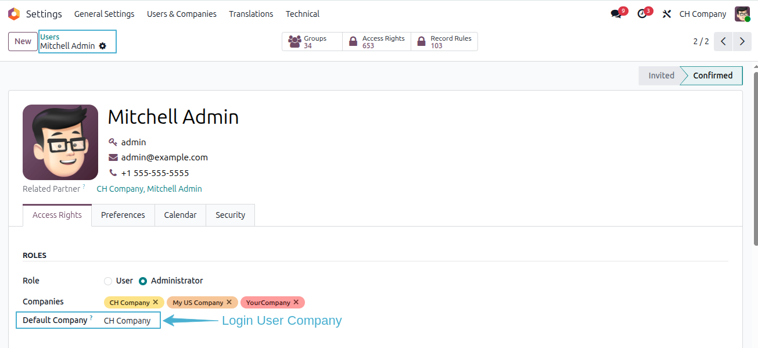Remove the CH Company tag

[x=156, y=302]
